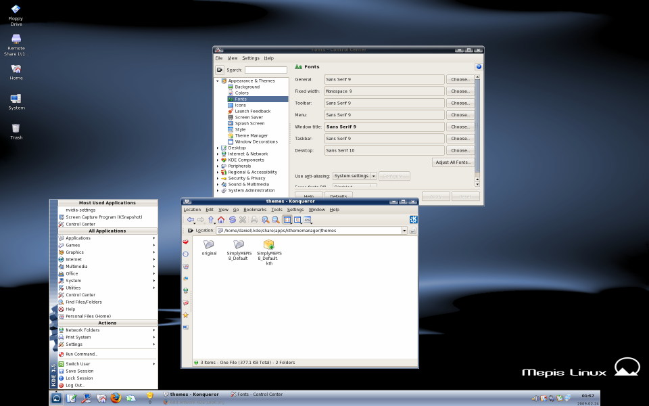This screenshot has height=406, width=649.
Task: Expand the Peripherals tree node
Action: 218,166
